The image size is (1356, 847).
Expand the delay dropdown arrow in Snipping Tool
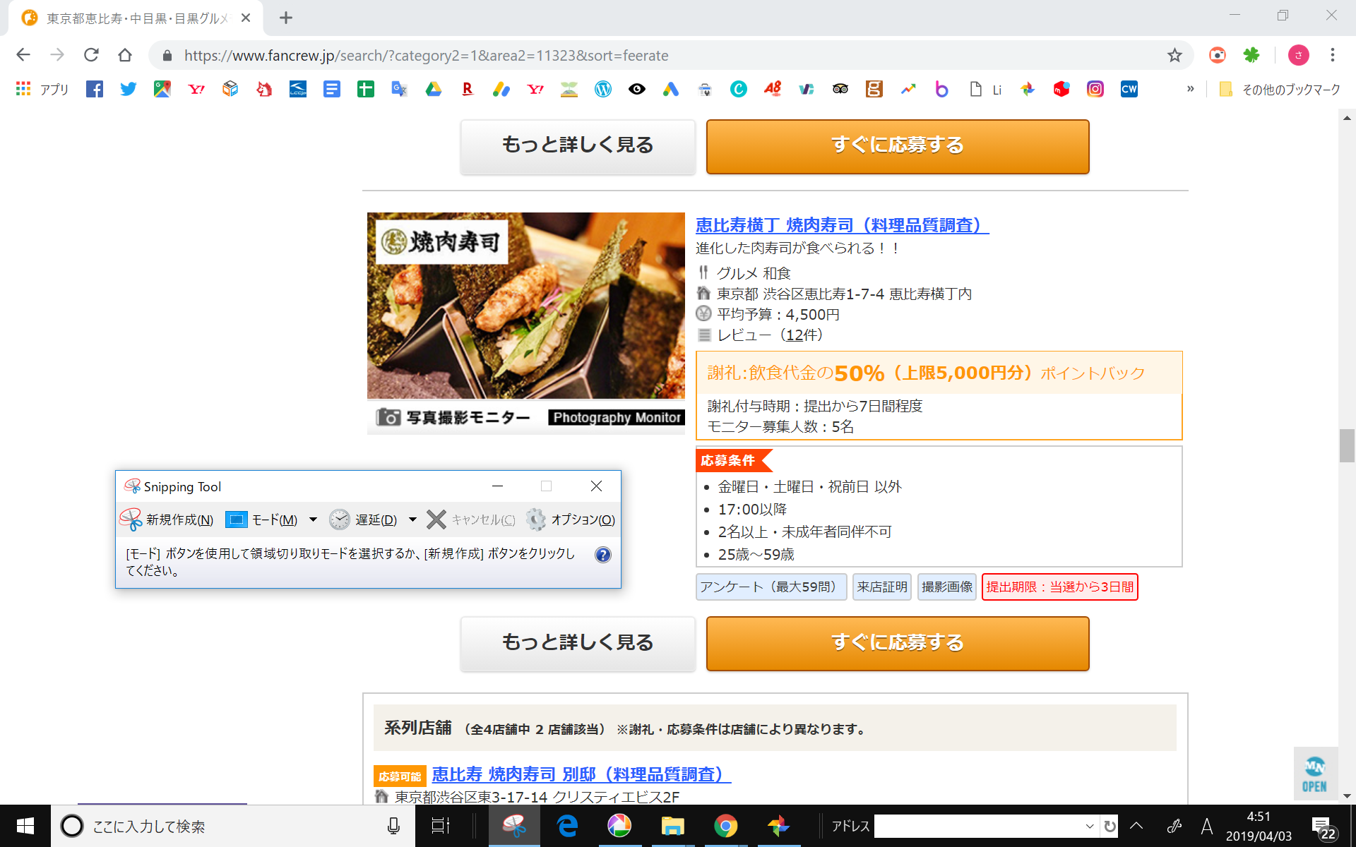412,519
